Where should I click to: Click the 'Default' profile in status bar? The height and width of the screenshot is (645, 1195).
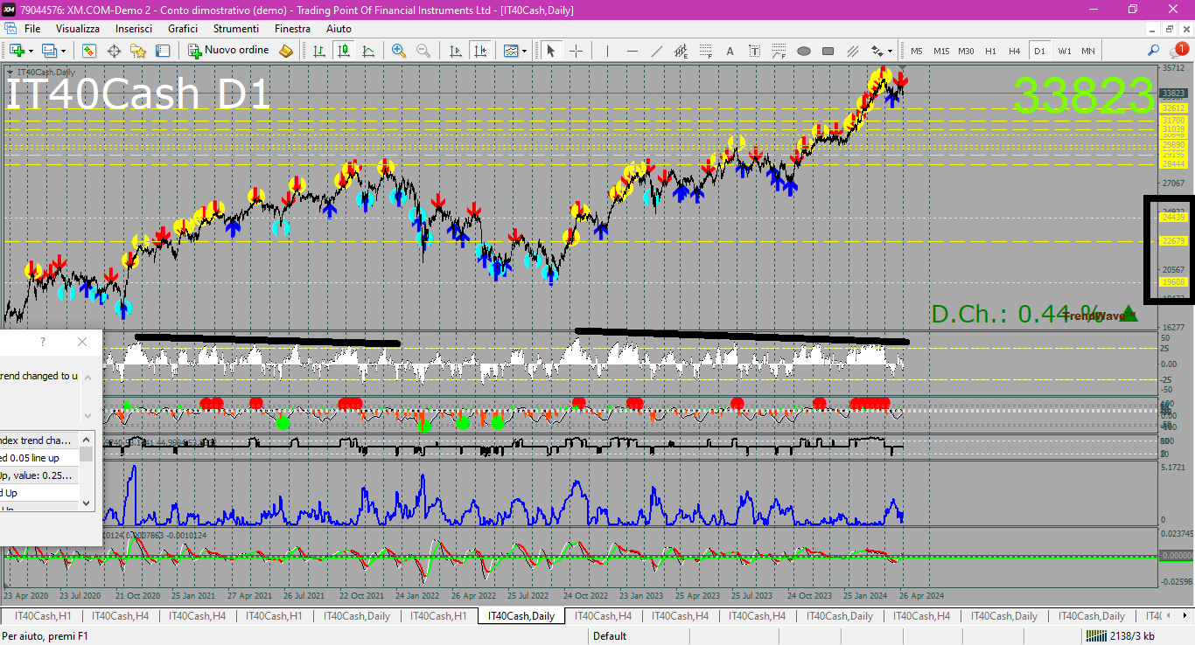coord(610,636)
